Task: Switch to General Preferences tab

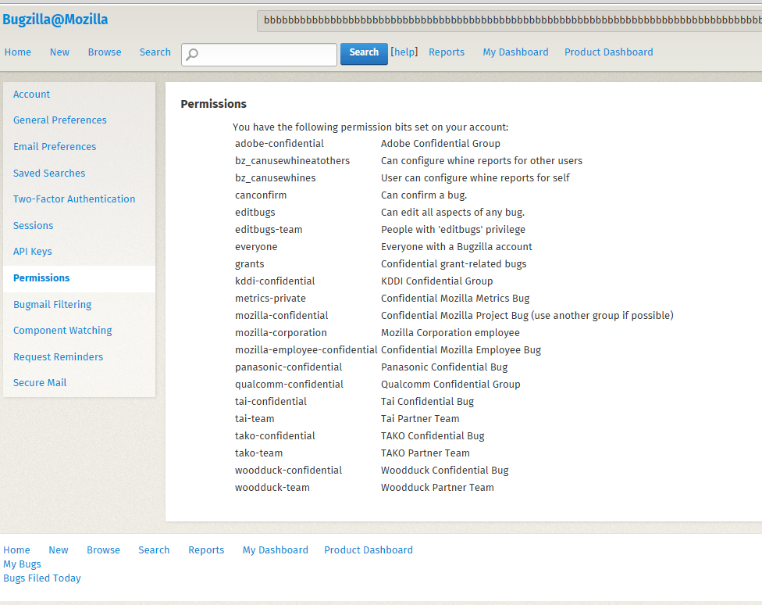Action: tap(60, 120)
